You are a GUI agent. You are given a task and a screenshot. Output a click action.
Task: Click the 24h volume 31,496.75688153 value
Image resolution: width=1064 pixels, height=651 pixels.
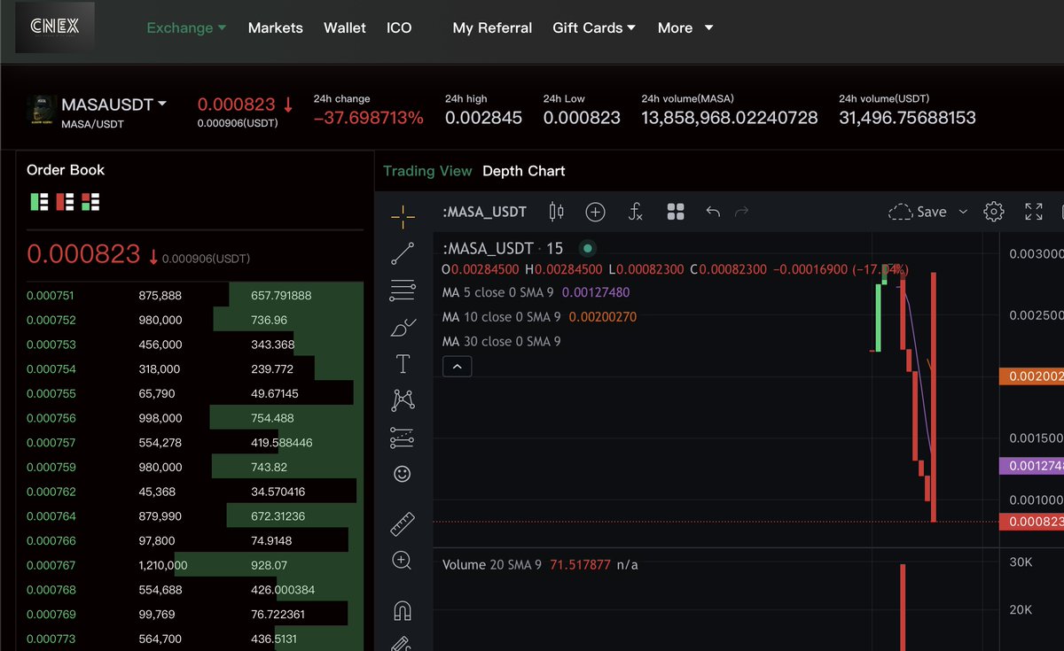coord(907,118)
